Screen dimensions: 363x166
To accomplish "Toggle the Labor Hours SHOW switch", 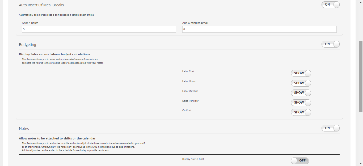I will [301, 83].
